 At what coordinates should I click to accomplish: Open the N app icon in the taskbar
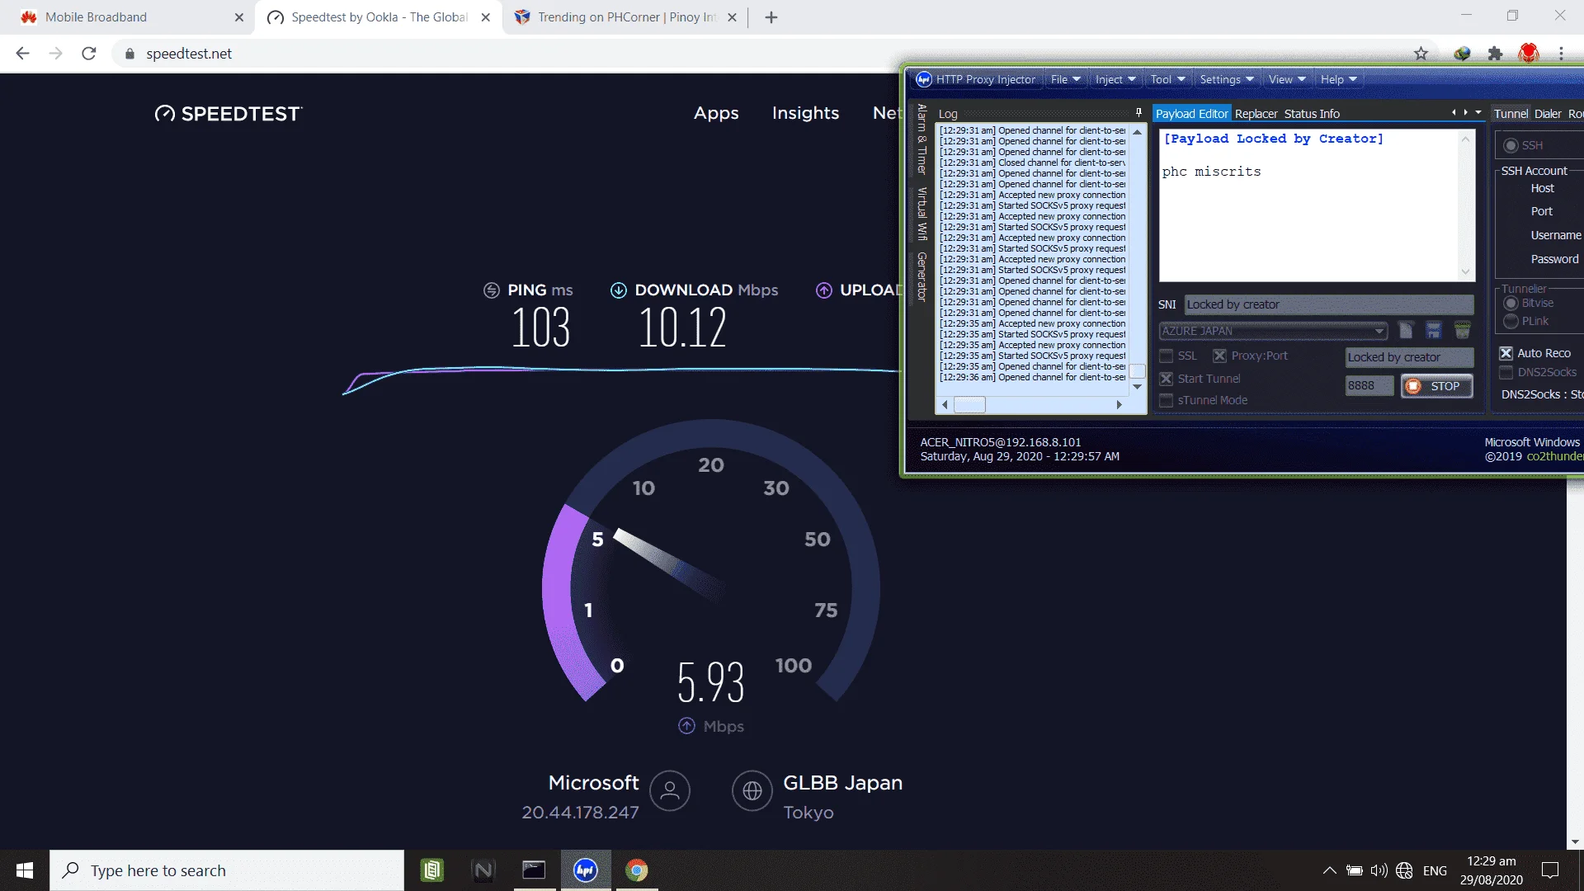(x=483, y=870)
